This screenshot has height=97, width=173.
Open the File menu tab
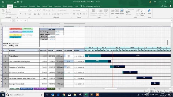(3, 6)
